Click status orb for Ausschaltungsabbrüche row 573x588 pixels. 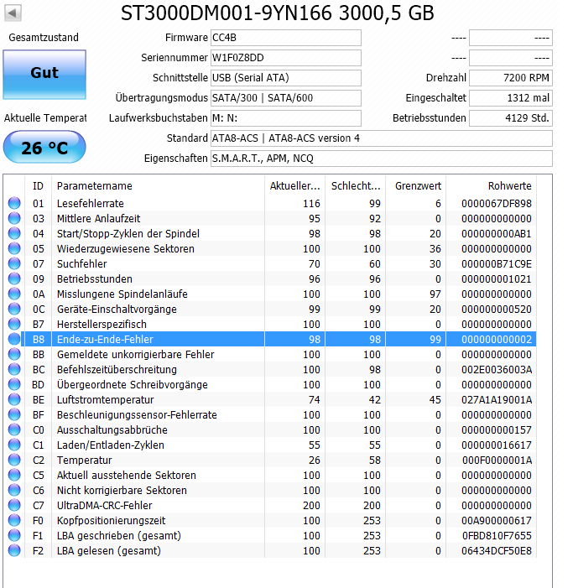click(x=14, y=429)
